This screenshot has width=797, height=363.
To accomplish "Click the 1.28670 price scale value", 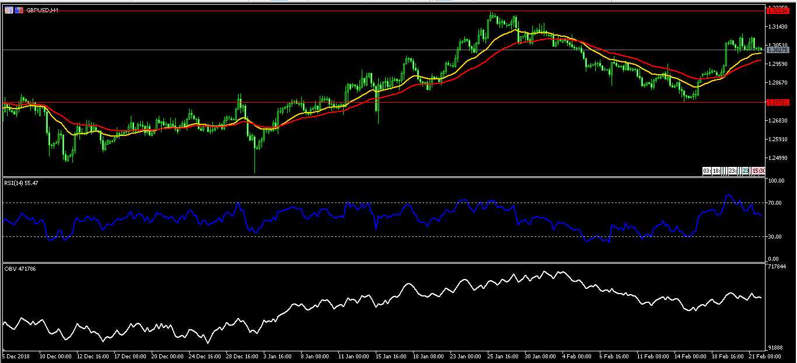I will click(x=779, y=83).
